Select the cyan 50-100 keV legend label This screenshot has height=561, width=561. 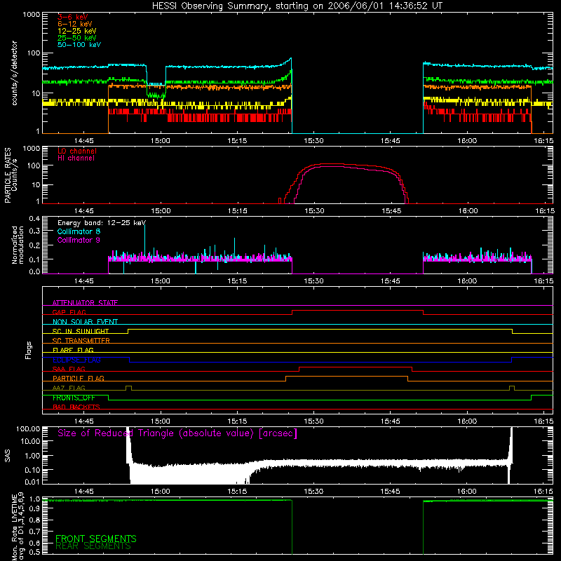pos(79,45)
